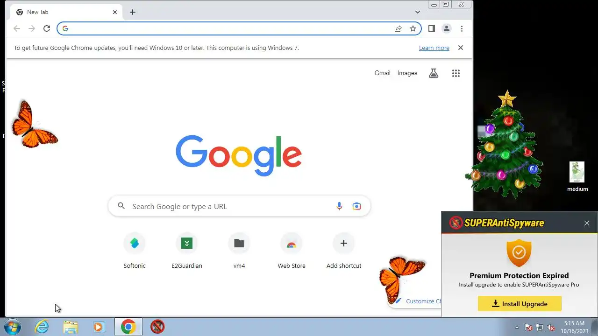Open SUPERAntiSpyware from the taskbar
The width and height of the screenshot is (598, 336).
tap(157, 327)
